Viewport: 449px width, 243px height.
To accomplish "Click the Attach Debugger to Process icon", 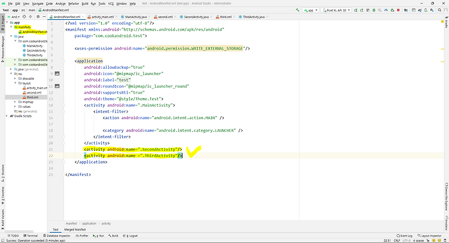I will [392, 10].
